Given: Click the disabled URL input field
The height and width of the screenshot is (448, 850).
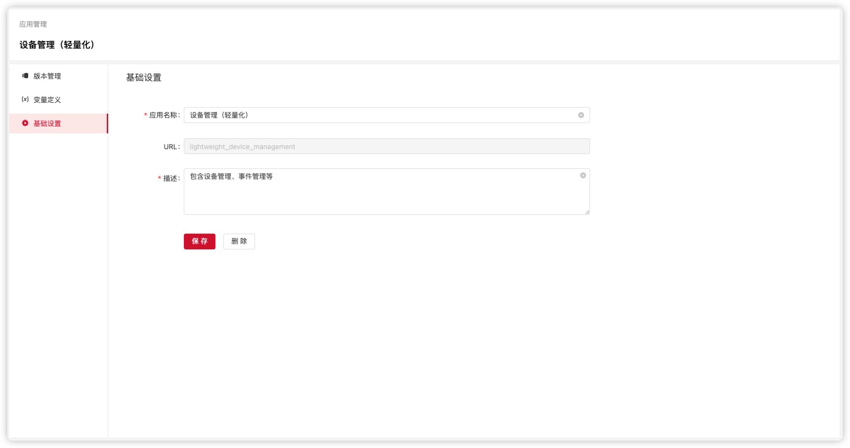Looking at the screenshot, I should point(386,147).
